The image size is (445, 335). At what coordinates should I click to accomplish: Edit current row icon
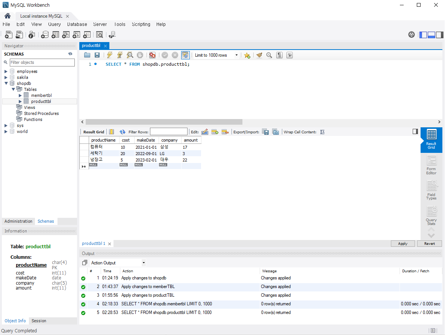point(205,132)
